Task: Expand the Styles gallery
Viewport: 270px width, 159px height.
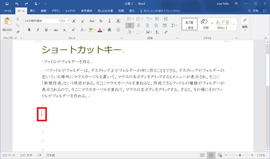Action: coord(234,24)
